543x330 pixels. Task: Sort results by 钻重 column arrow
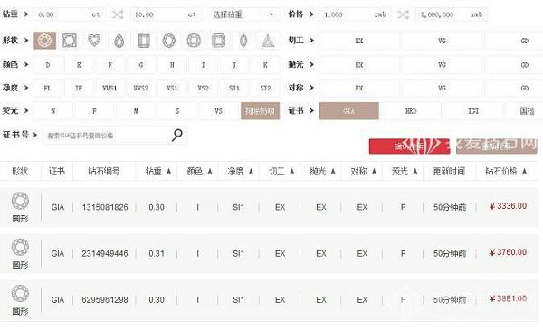click(x=168, y=171)
